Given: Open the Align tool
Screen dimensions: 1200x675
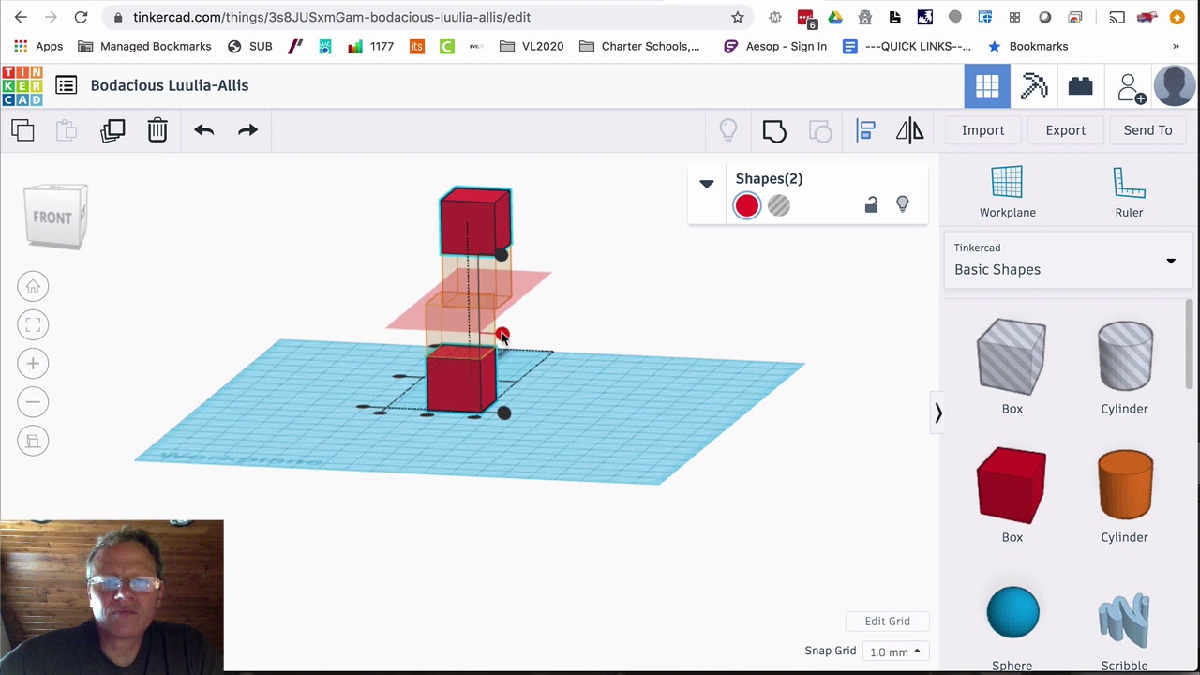Looking at the screenshot, I should tap(865, 130).
